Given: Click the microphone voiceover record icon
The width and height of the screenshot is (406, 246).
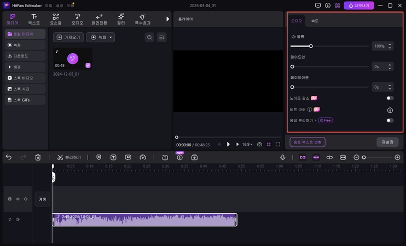Looking at the screenshot, I should pyautogui.click(x=283, y=157).
